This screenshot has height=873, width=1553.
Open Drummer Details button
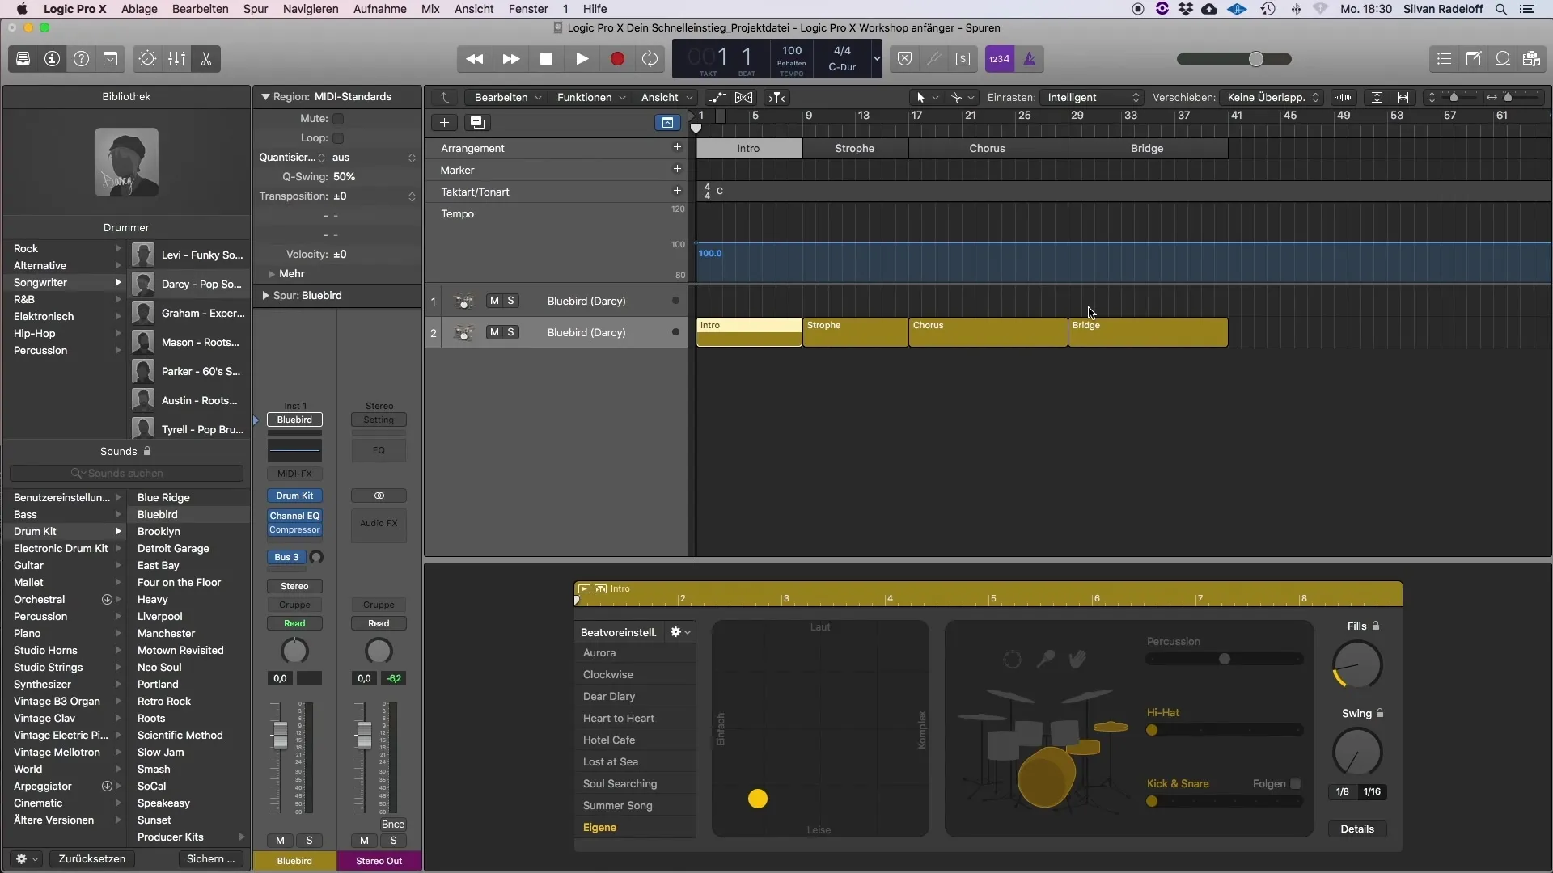[1356, 829]
